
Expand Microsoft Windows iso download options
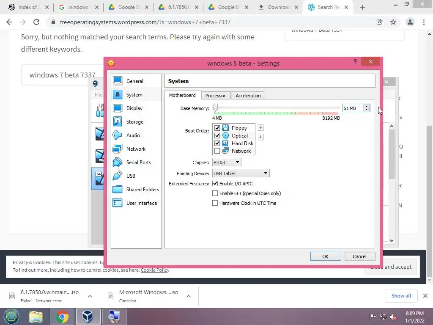click(189, 296)
